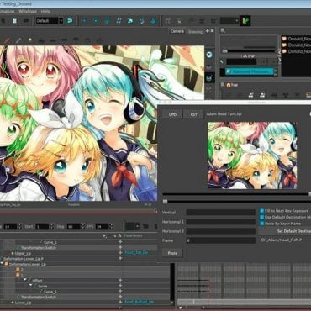Toggle Fill to Next Key Exposure checkbox
Screen dimensions: 311x311
pos(262,211)
